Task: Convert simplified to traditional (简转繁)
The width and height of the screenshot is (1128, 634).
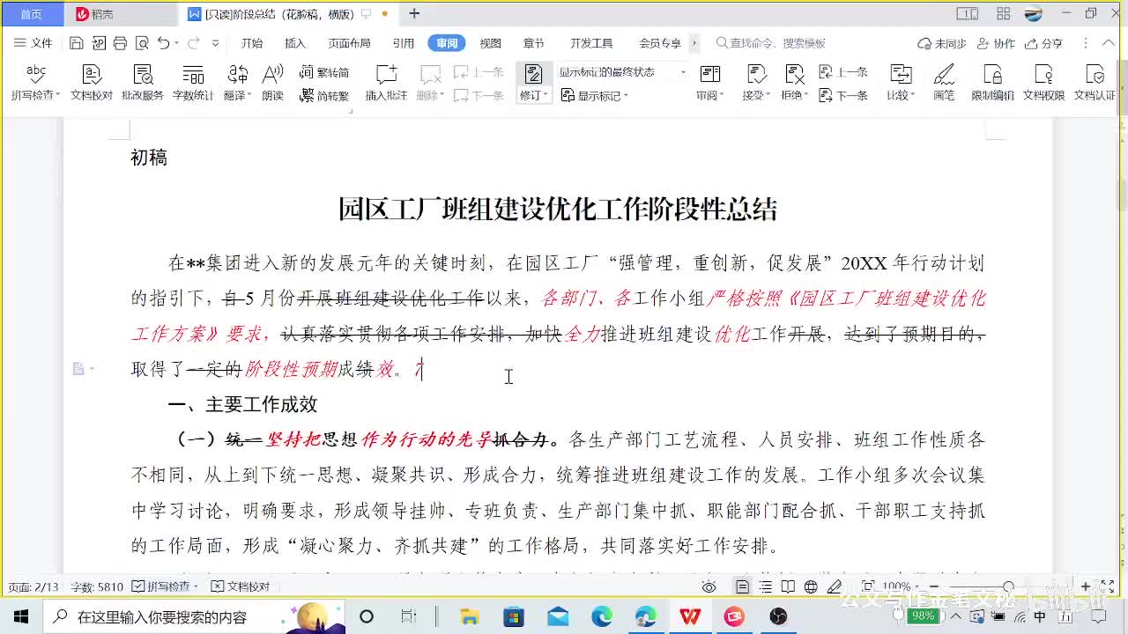Action: pyautogui.click(x=324, y=95)
